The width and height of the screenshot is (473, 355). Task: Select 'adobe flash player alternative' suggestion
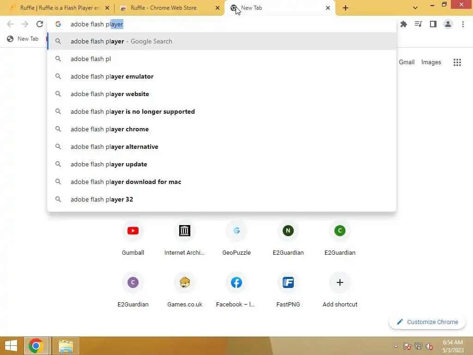222,147
